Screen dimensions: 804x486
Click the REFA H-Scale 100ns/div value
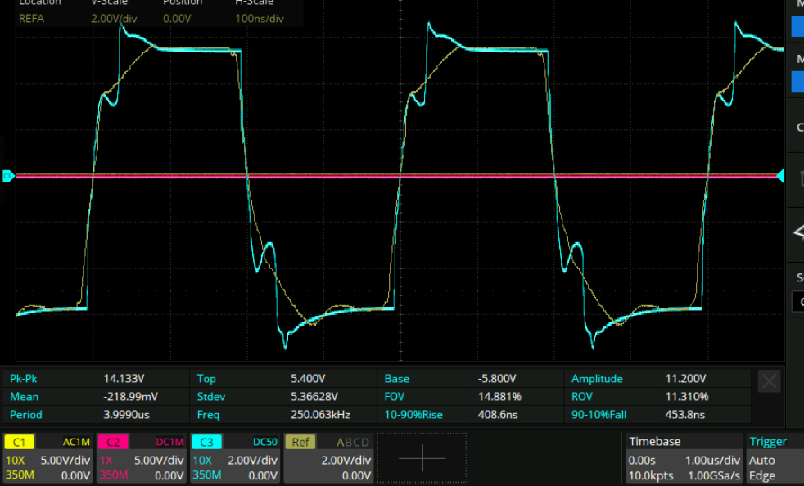259,17
